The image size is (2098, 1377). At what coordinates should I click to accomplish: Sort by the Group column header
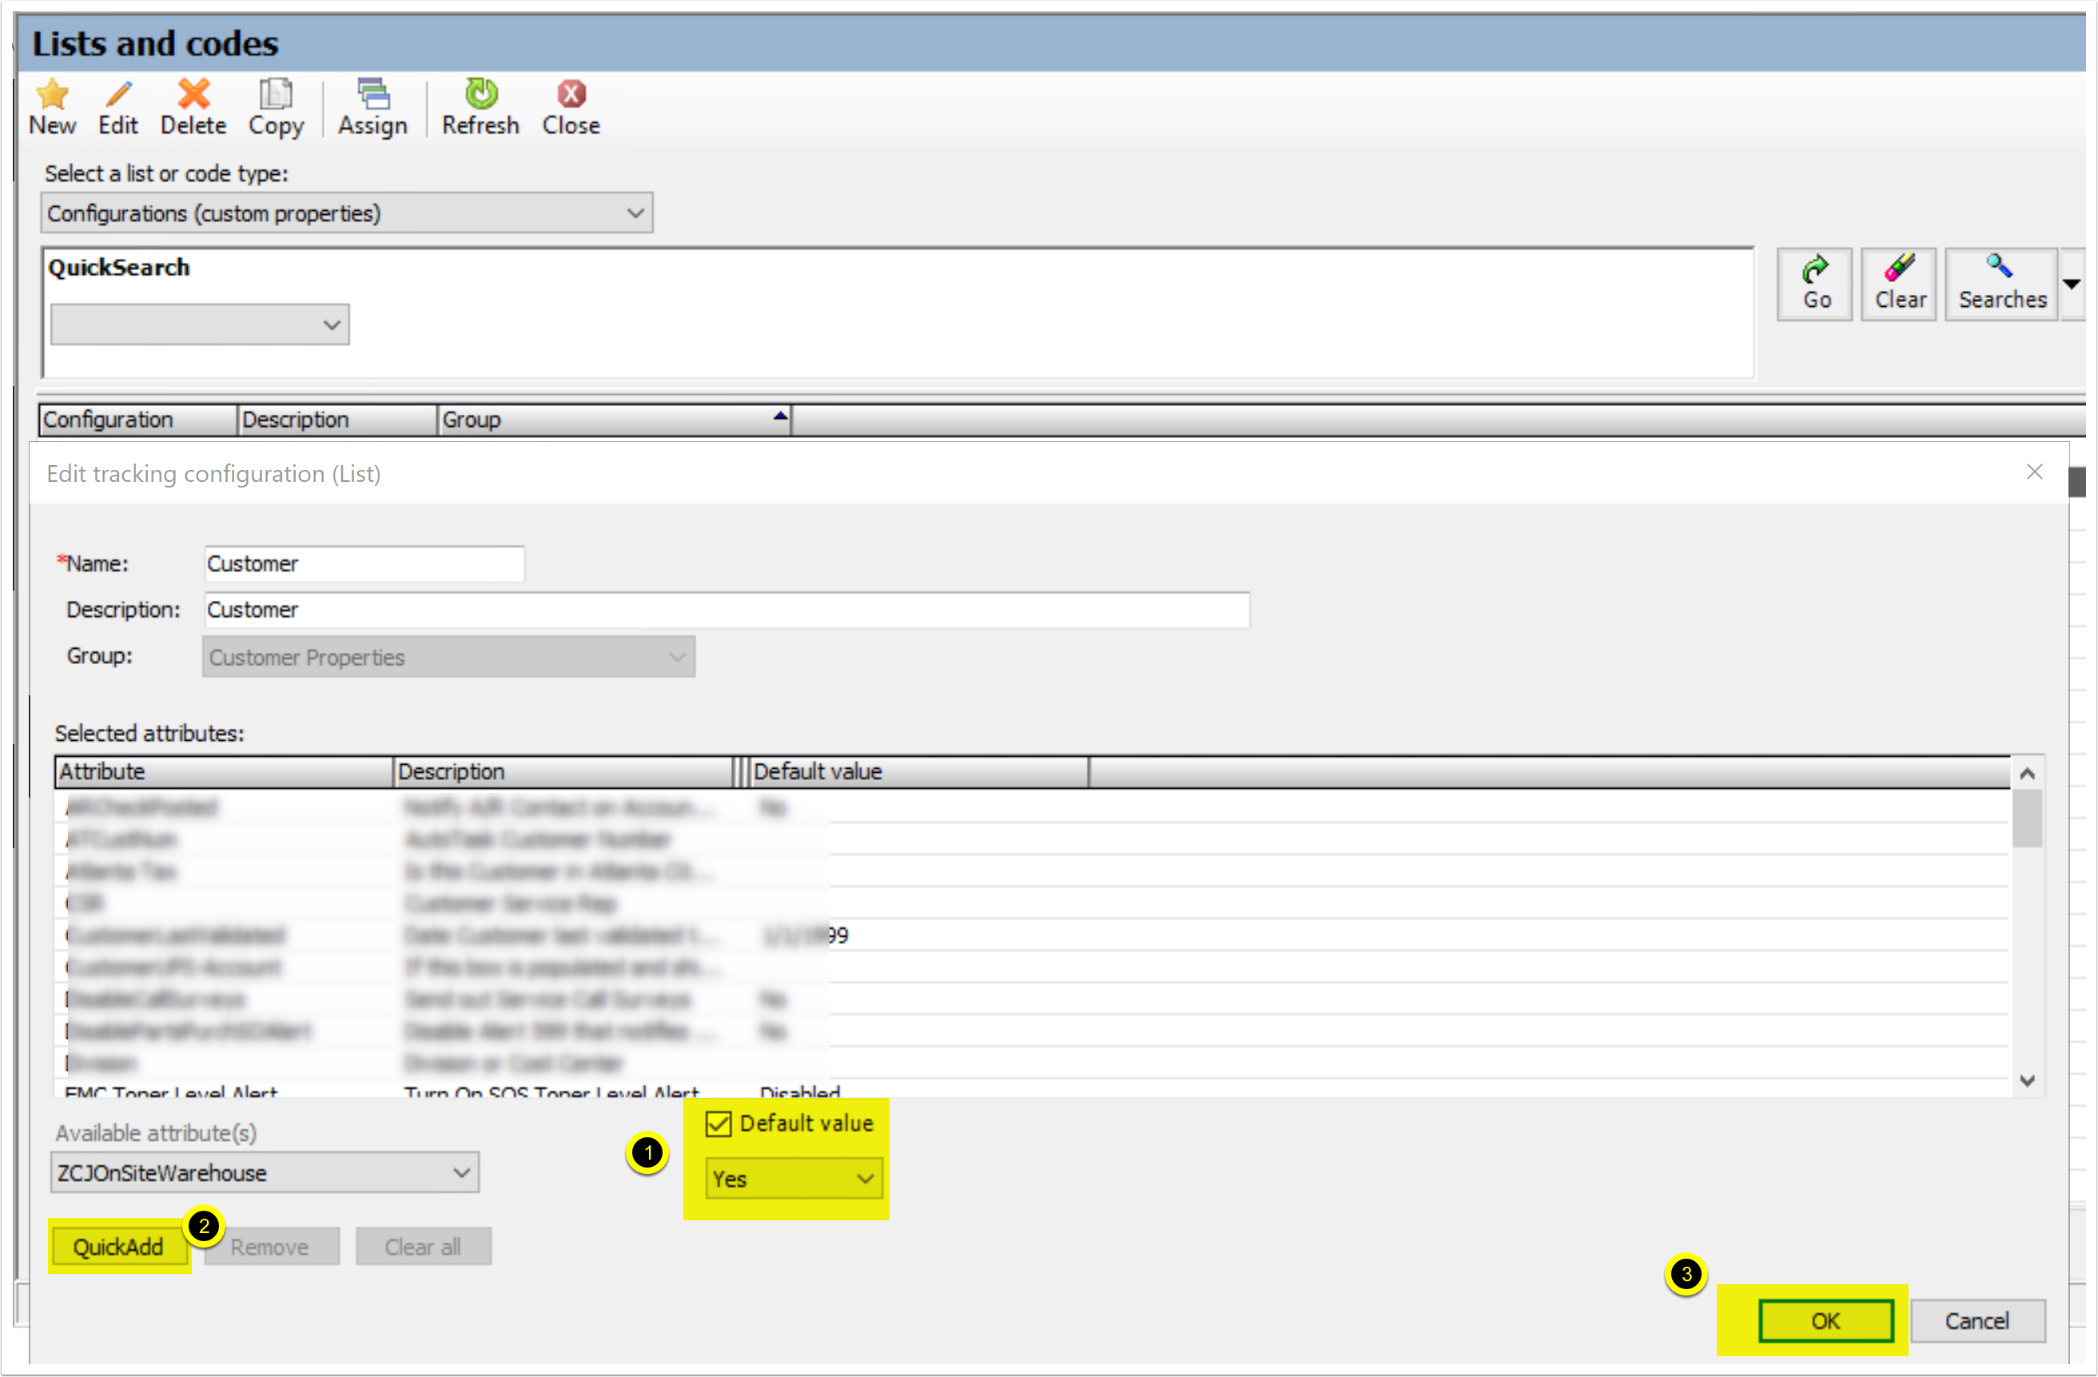tap(614, 420)
